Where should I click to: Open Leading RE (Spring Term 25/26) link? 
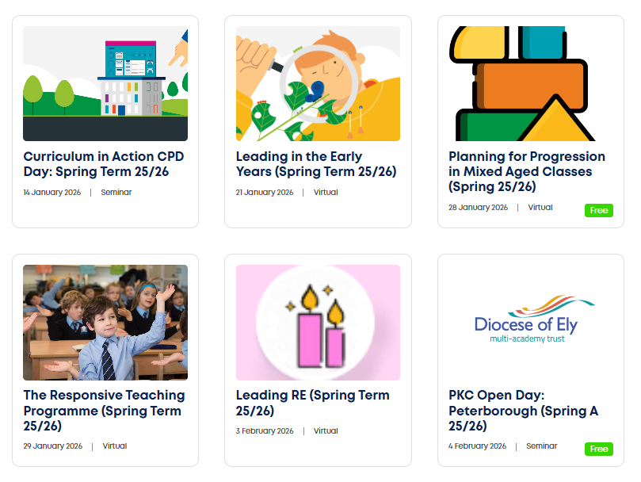tap(312, 403)
